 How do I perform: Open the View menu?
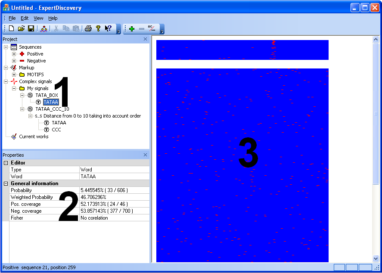38,18
